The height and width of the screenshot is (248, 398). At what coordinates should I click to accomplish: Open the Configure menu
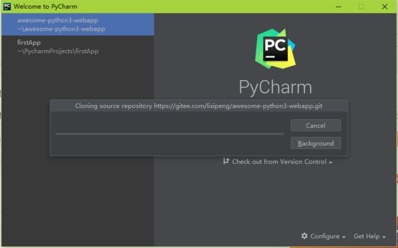click(x=323, y=236)
